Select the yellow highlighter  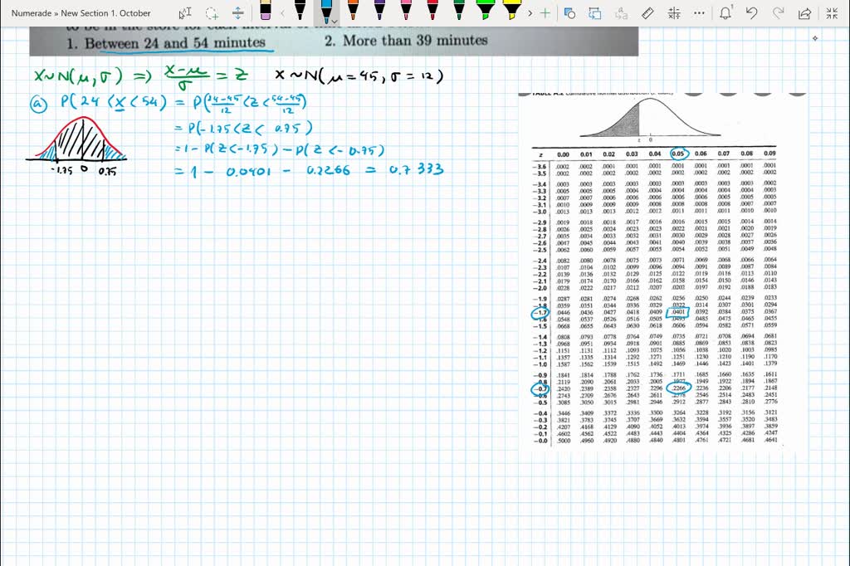click(x=512, y=12)
